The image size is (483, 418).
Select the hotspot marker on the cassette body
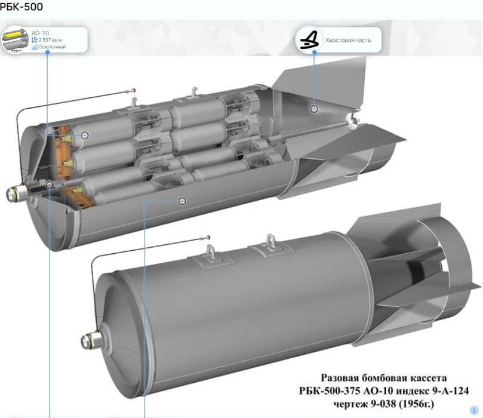(x=182, y=201)
